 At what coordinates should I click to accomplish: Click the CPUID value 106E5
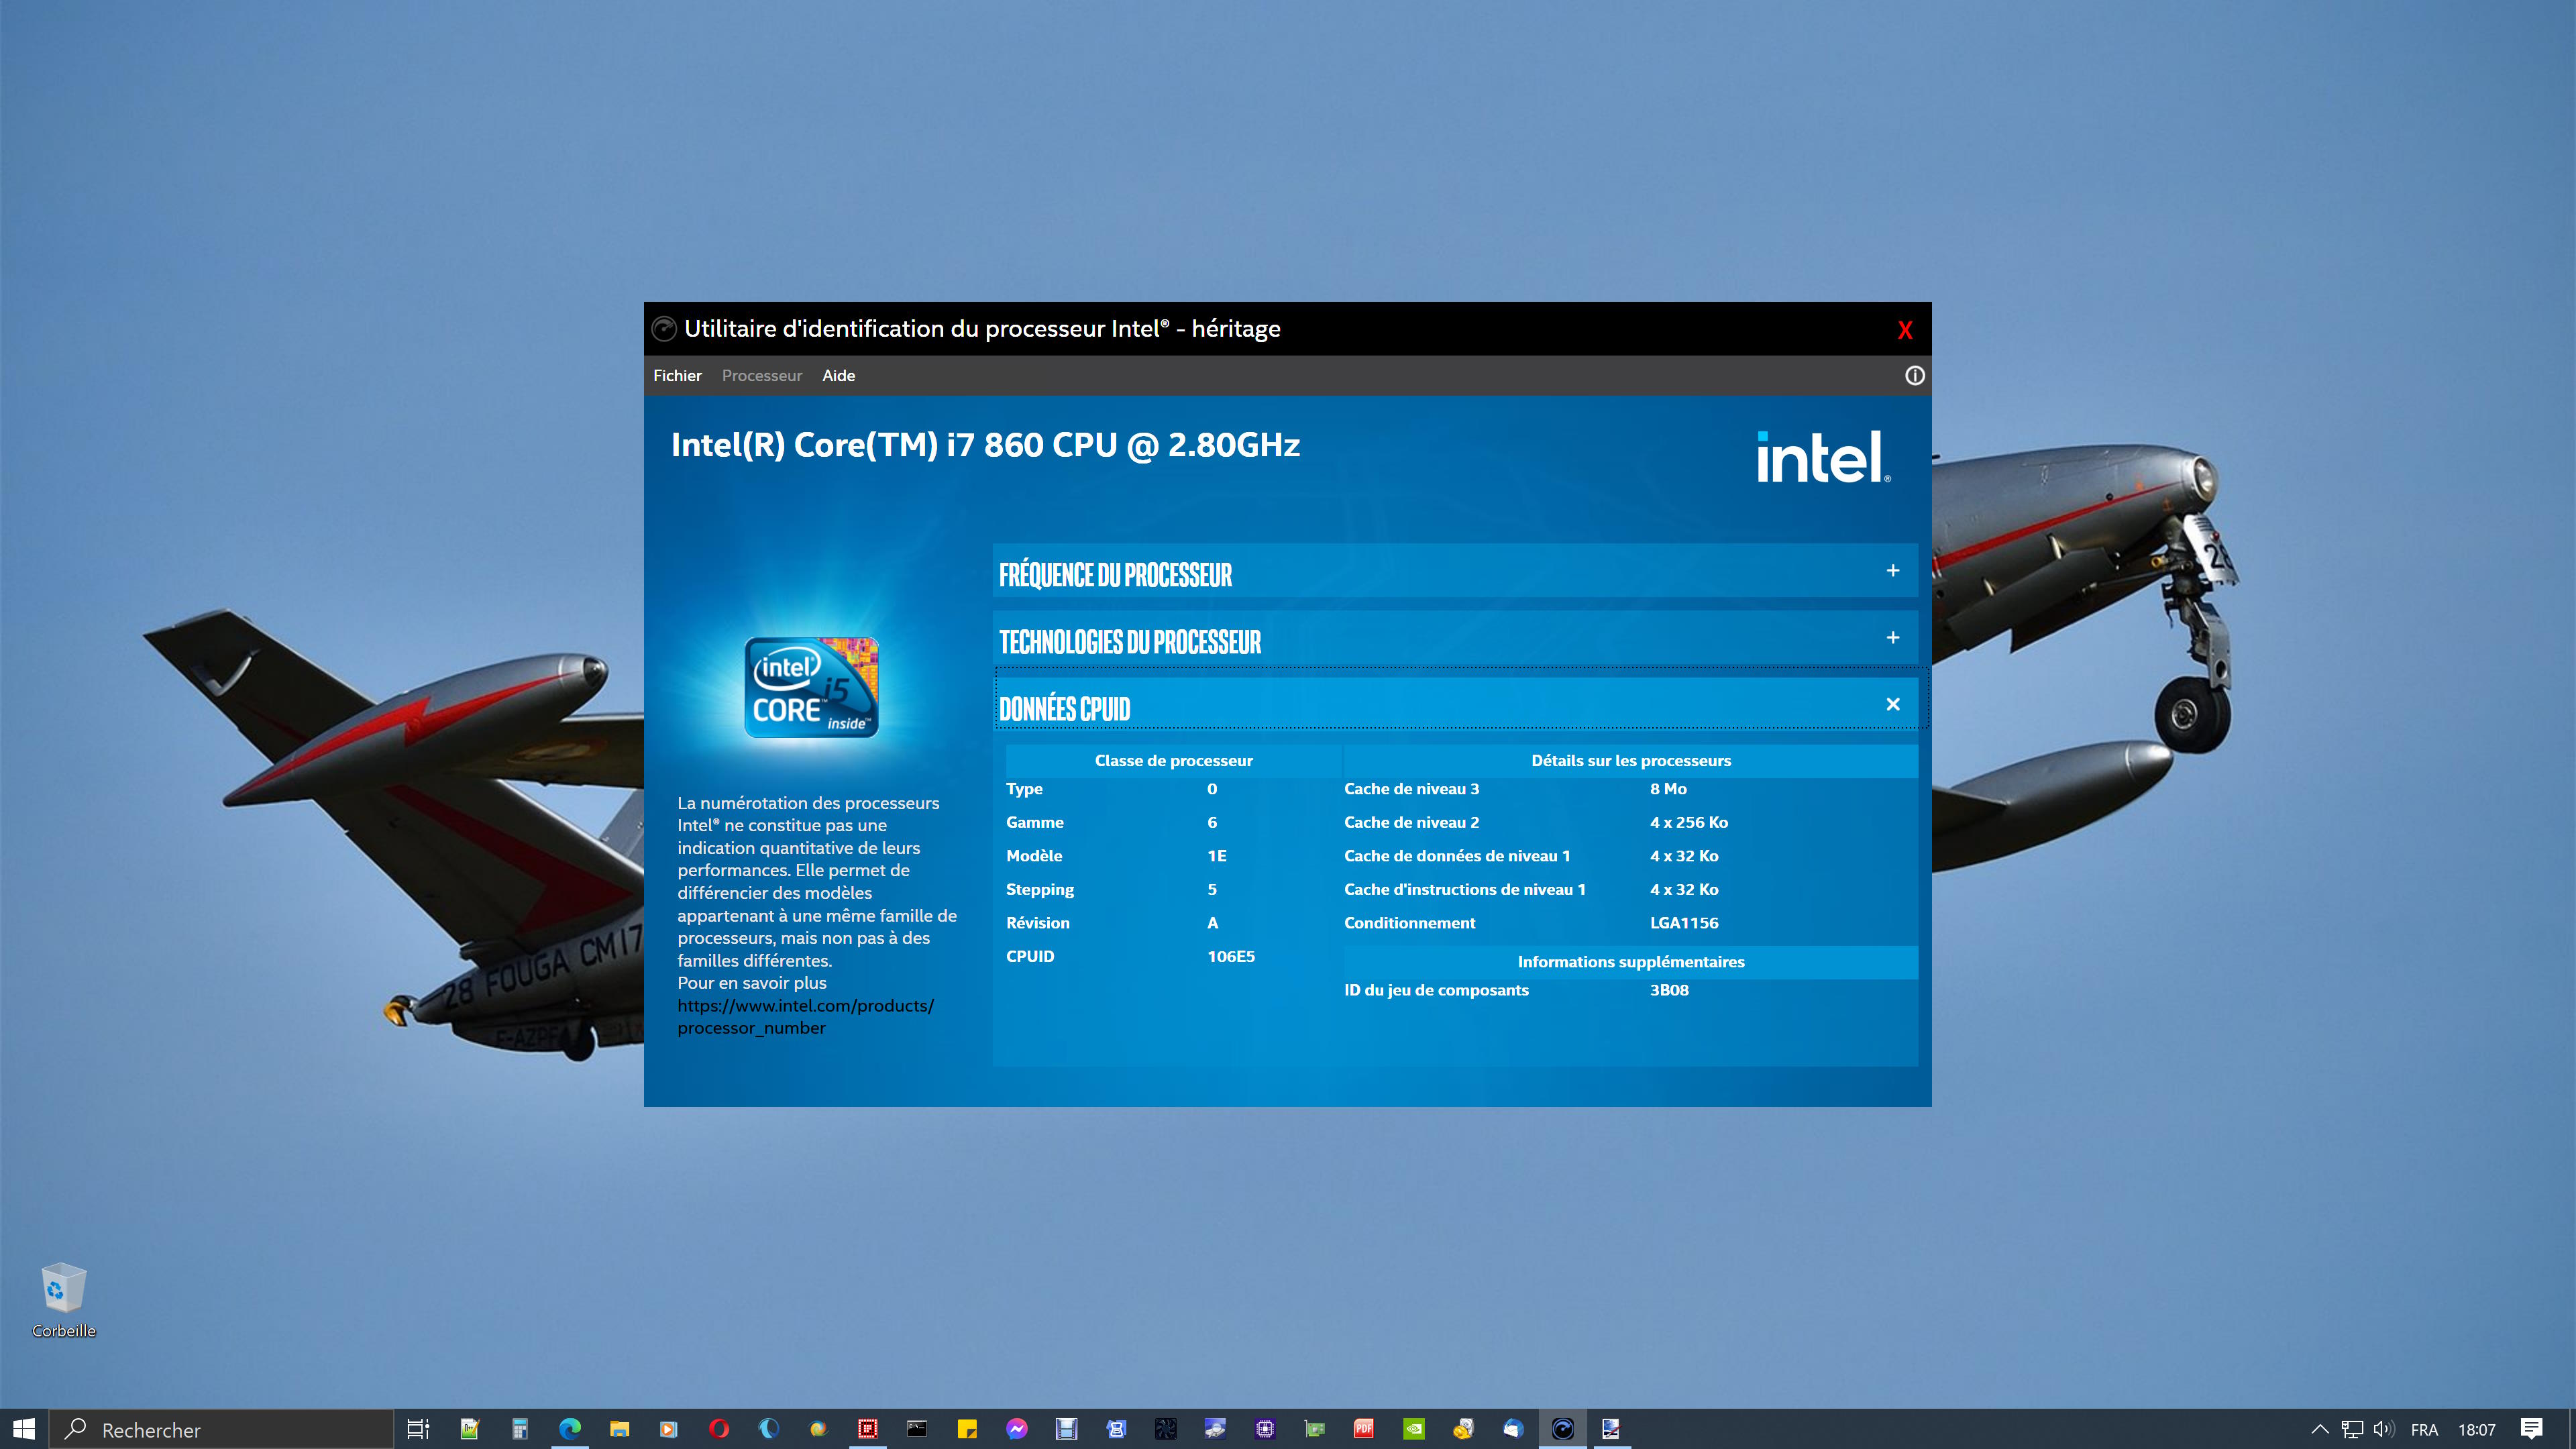[x=1230, y=956]
